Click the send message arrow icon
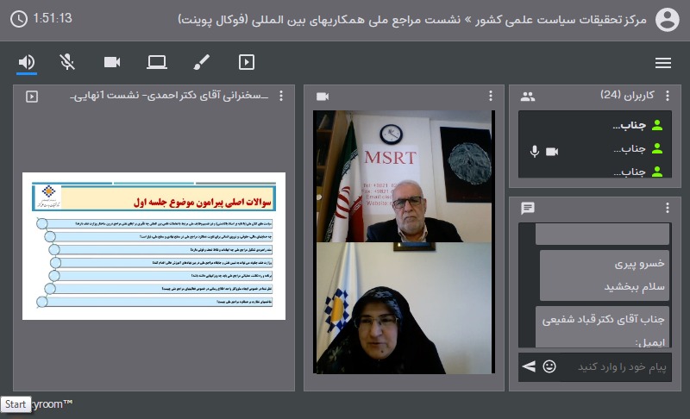This screenshot has width=690, height=419. (x=529, y=366)
